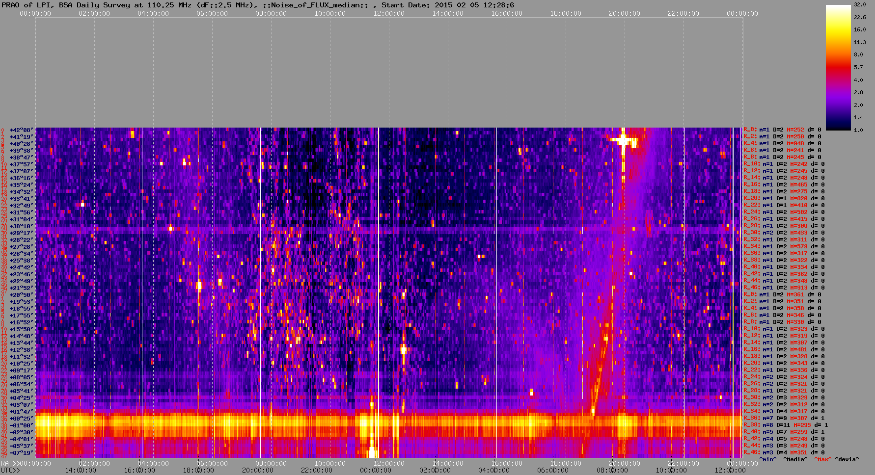Click the 'RA >>' axis label
Image resolution: width=875 pixels, height=475 pixels.
(9, 463)
